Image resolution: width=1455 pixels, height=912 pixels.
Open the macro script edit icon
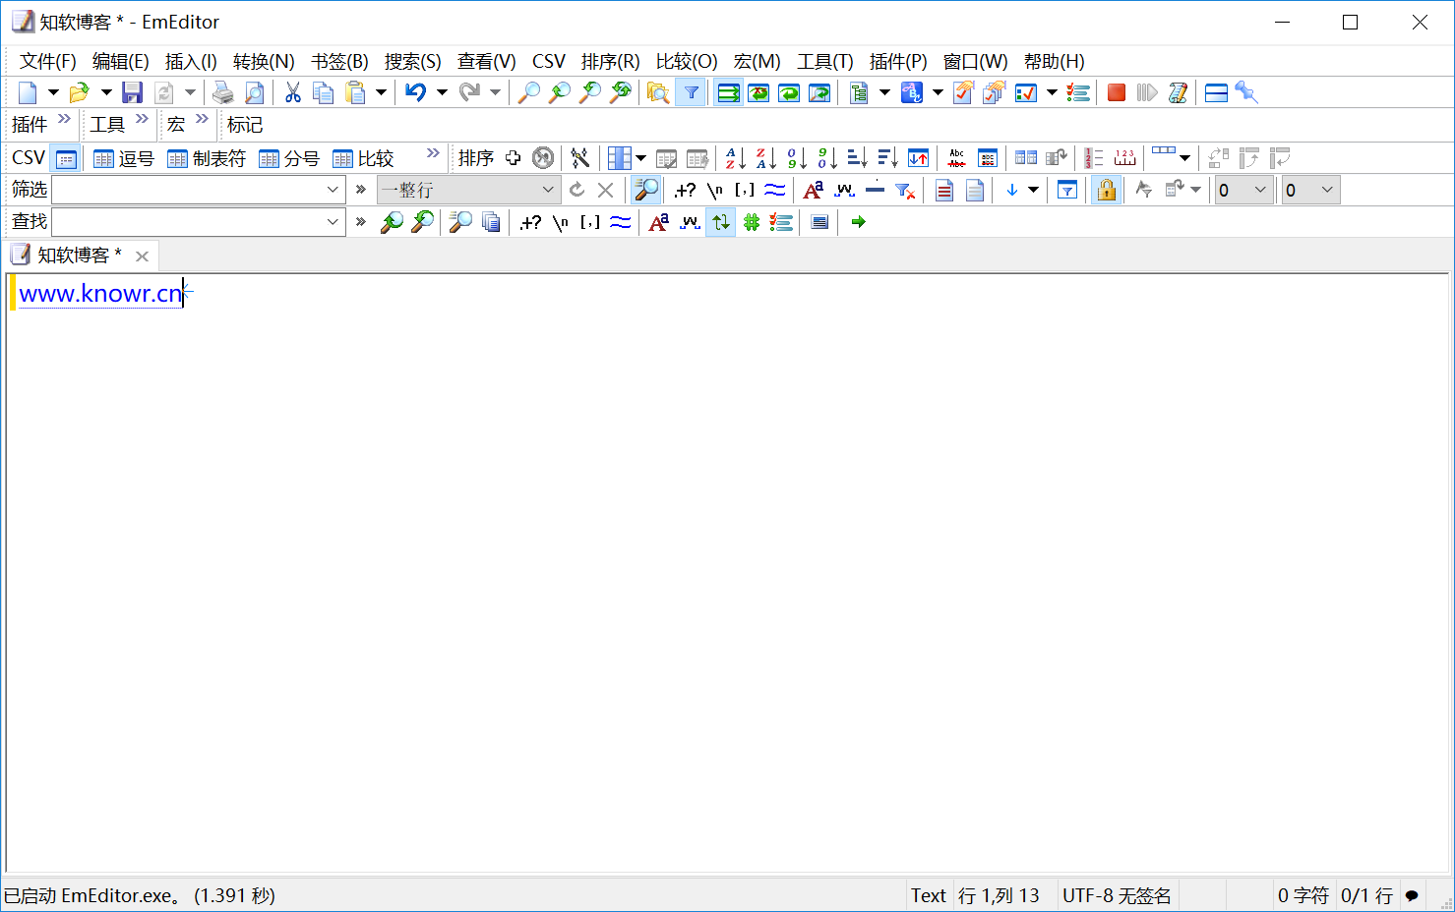1177,92
